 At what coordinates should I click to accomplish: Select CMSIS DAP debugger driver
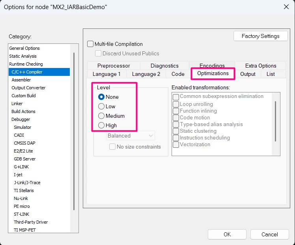[x=39, y=143]
